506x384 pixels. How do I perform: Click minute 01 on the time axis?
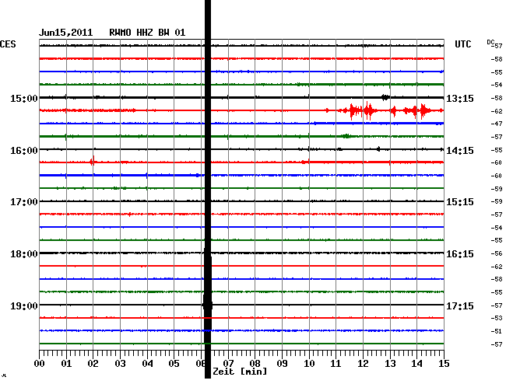[66, 364]
